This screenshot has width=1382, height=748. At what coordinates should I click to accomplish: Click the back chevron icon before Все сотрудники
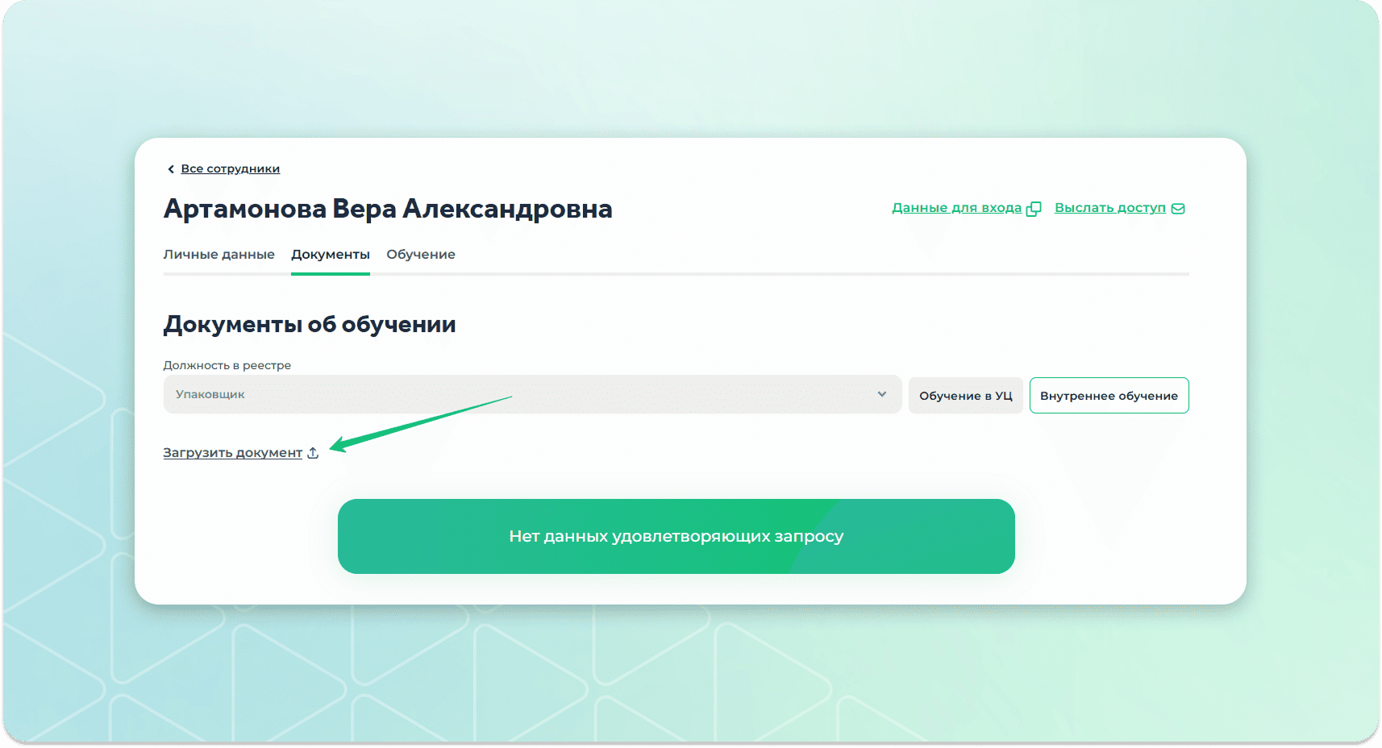170,169
